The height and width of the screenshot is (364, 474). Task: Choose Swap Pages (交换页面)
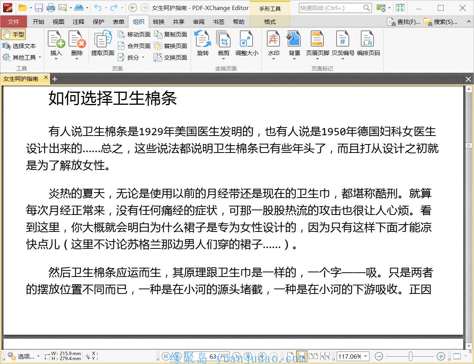tap(171, 57)
